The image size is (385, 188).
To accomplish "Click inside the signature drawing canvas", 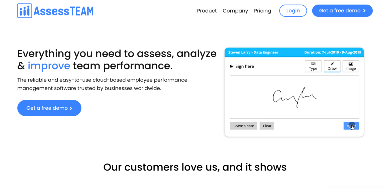I will coord(294,97).
